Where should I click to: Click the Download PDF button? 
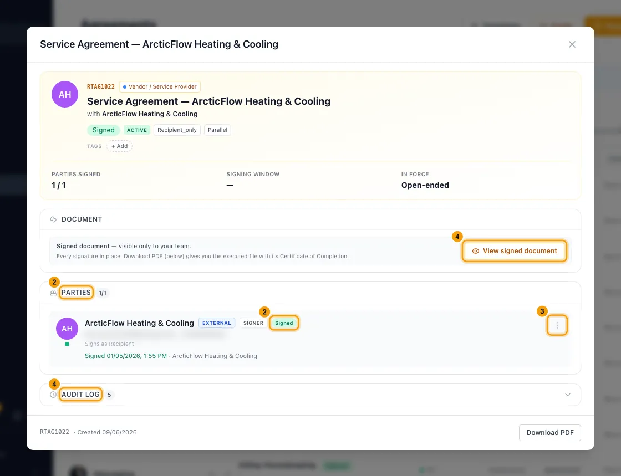[549, 432]
